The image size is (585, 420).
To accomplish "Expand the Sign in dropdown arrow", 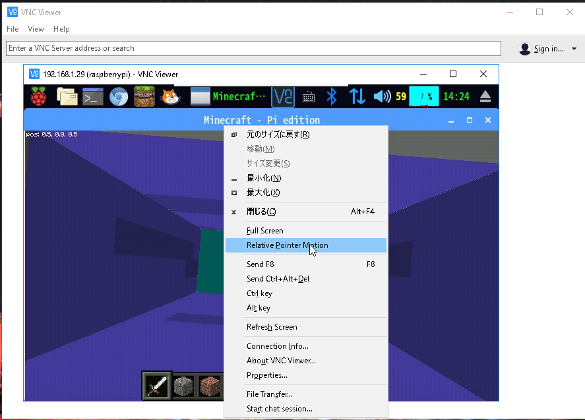I will (574, 49).
